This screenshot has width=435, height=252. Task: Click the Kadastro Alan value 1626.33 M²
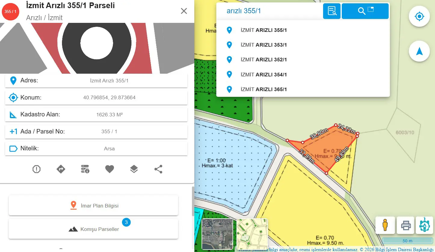[109, 115]
